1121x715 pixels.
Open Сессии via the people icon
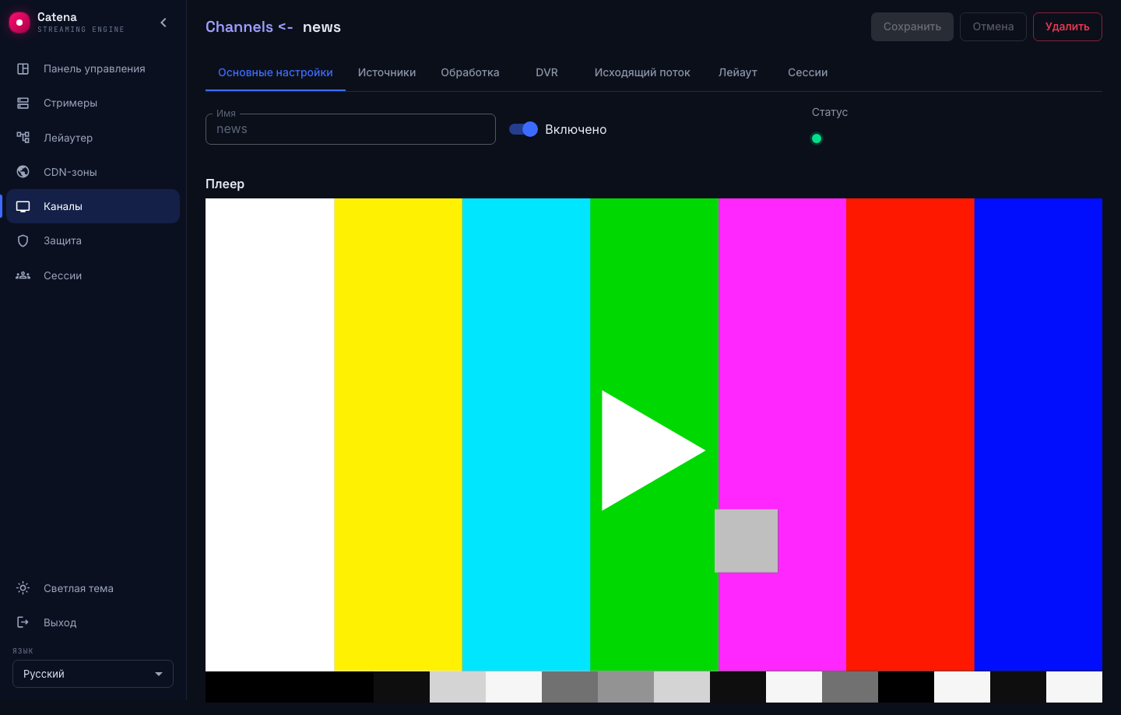pyautogui.click(x=23, y=275)
